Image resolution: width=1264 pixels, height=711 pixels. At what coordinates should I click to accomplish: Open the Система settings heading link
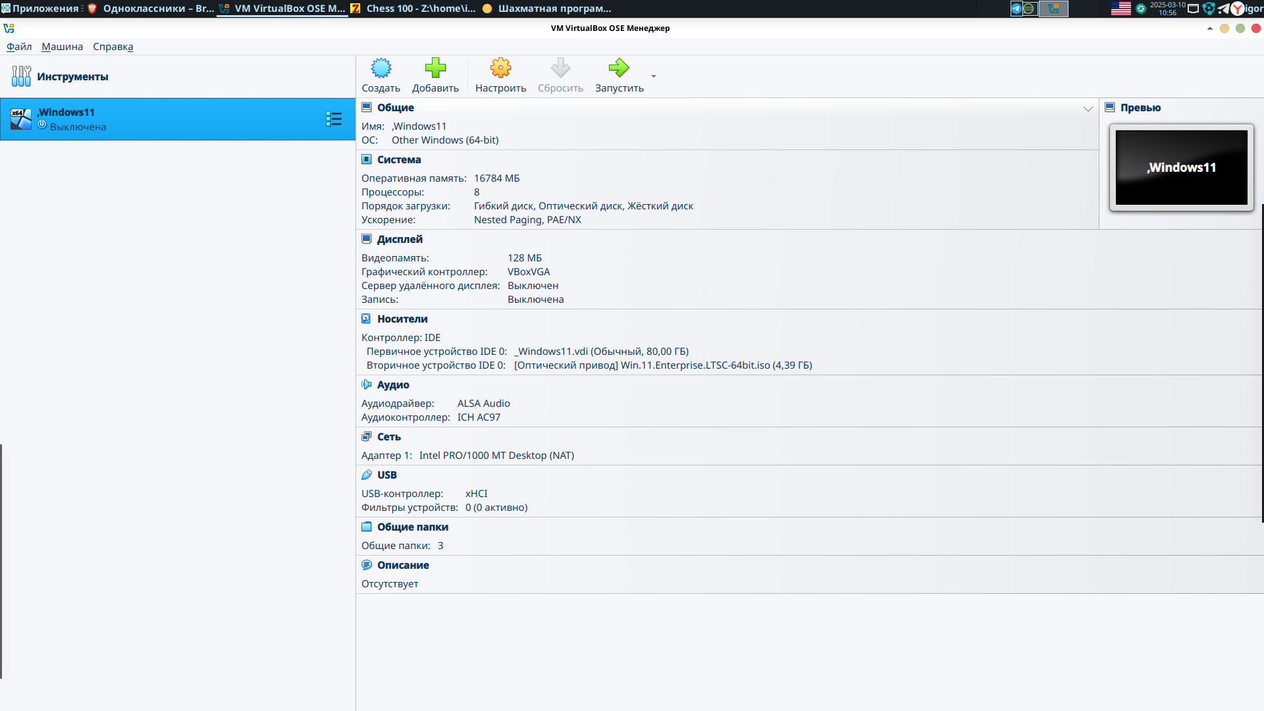click(x=399, y=159)
